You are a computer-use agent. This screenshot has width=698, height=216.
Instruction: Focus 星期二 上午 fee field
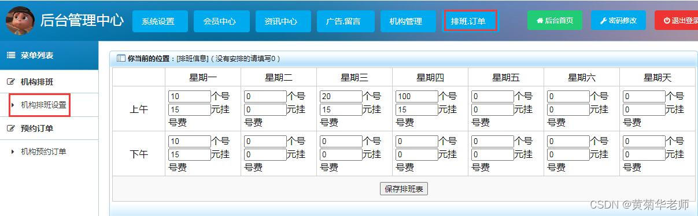(x=265, y=109)
